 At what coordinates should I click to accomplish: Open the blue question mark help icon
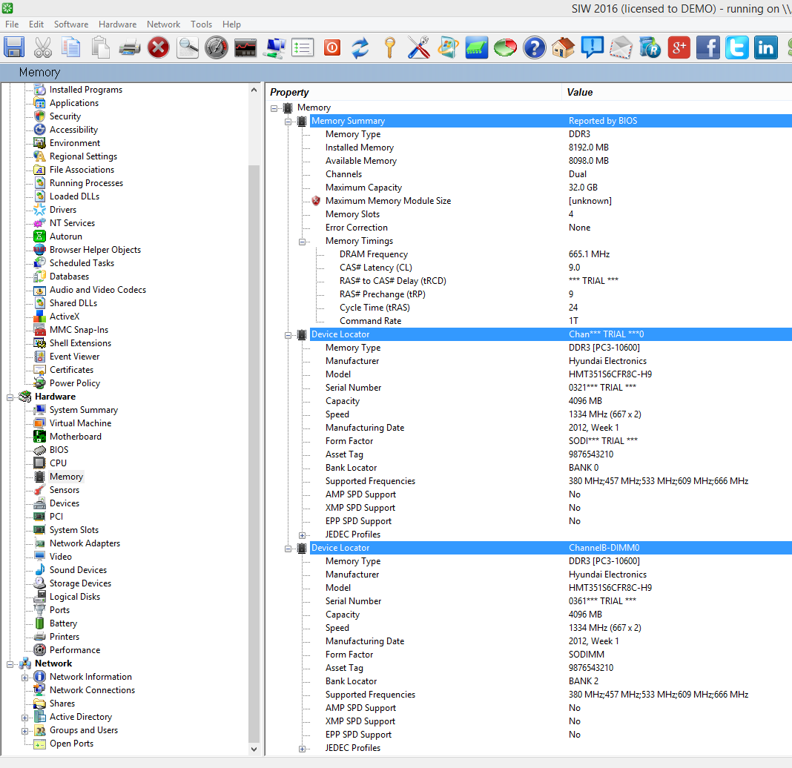click(535, 47)
